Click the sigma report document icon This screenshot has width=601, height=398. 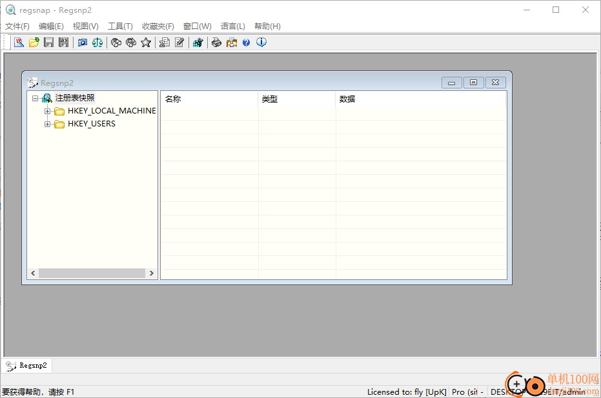click(165, 43)
